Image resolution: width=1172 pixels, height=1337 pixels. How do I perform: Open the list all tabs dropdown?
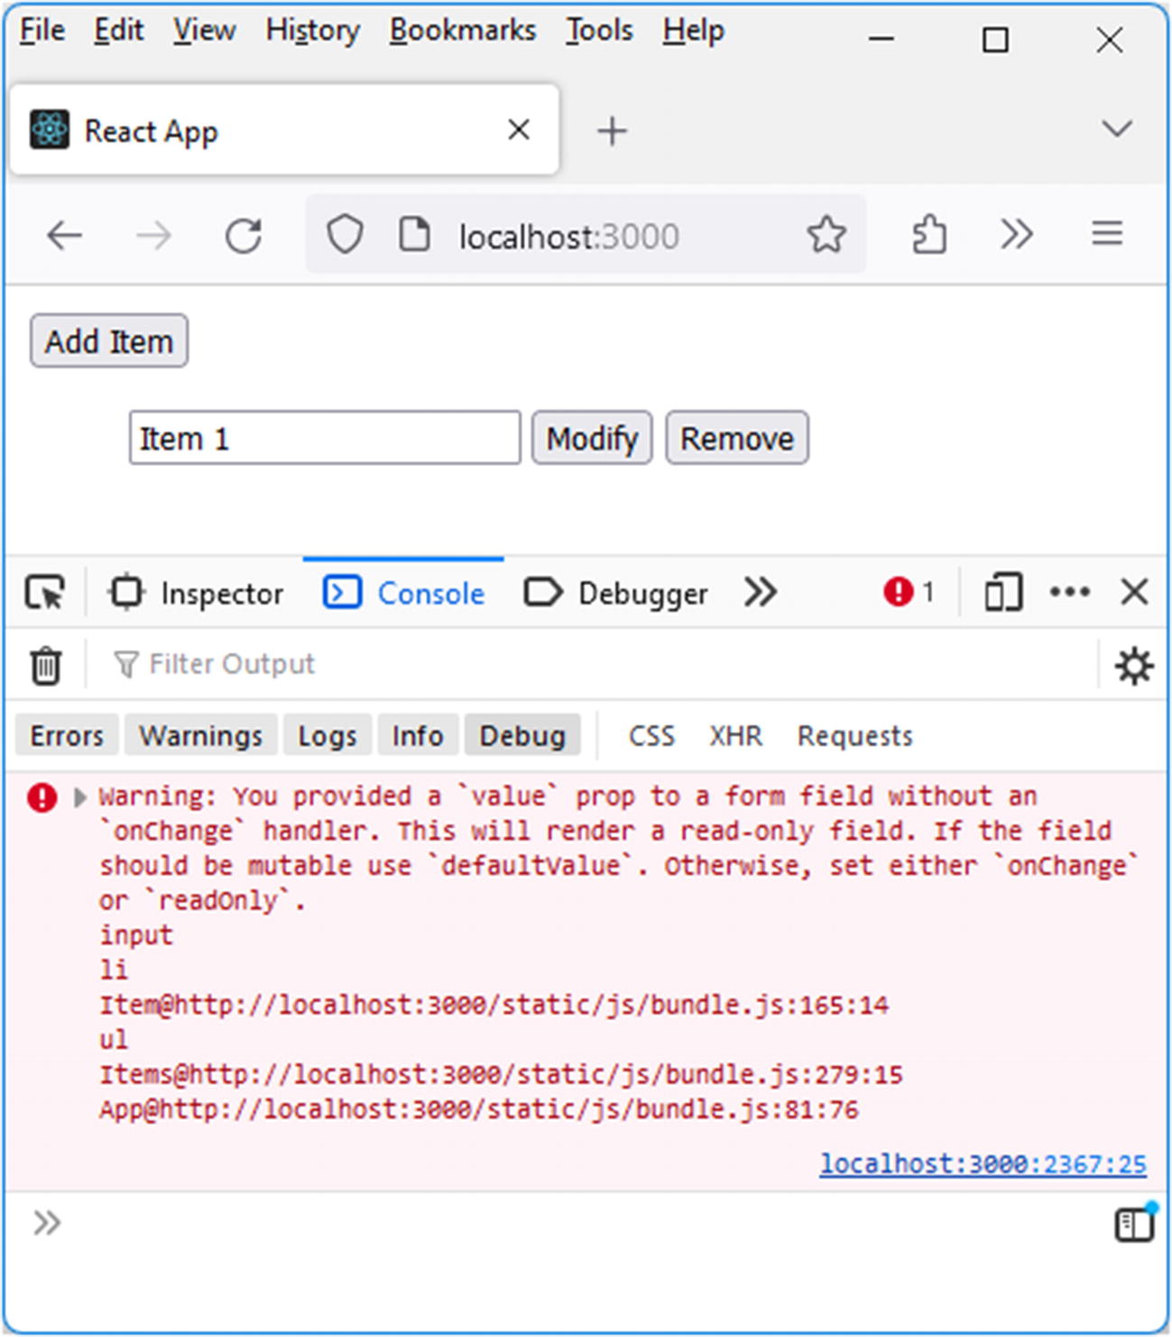[1117, 129]
